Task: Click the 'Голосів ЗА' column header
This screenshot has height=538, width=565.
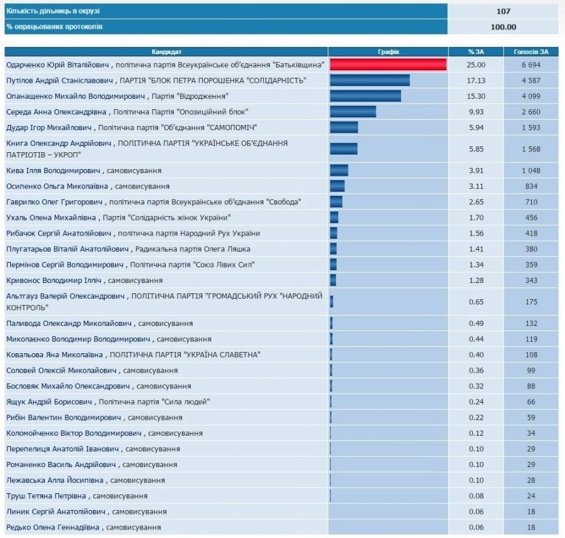Action: pyautogui.click(x=531, y=51)
